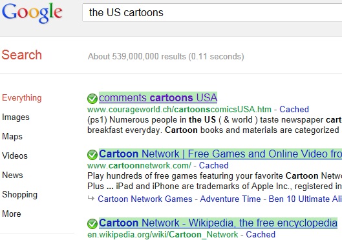Switch to Images search results

[16, 117]
